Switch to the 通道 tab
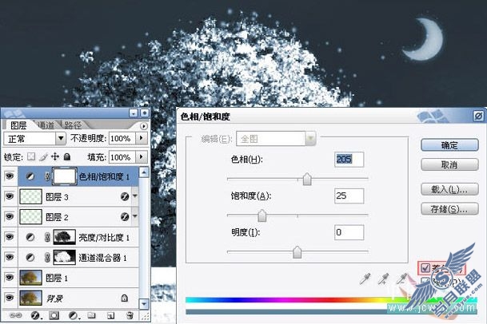This screenshot has height=324, width=487. click(x=46, y=125)
